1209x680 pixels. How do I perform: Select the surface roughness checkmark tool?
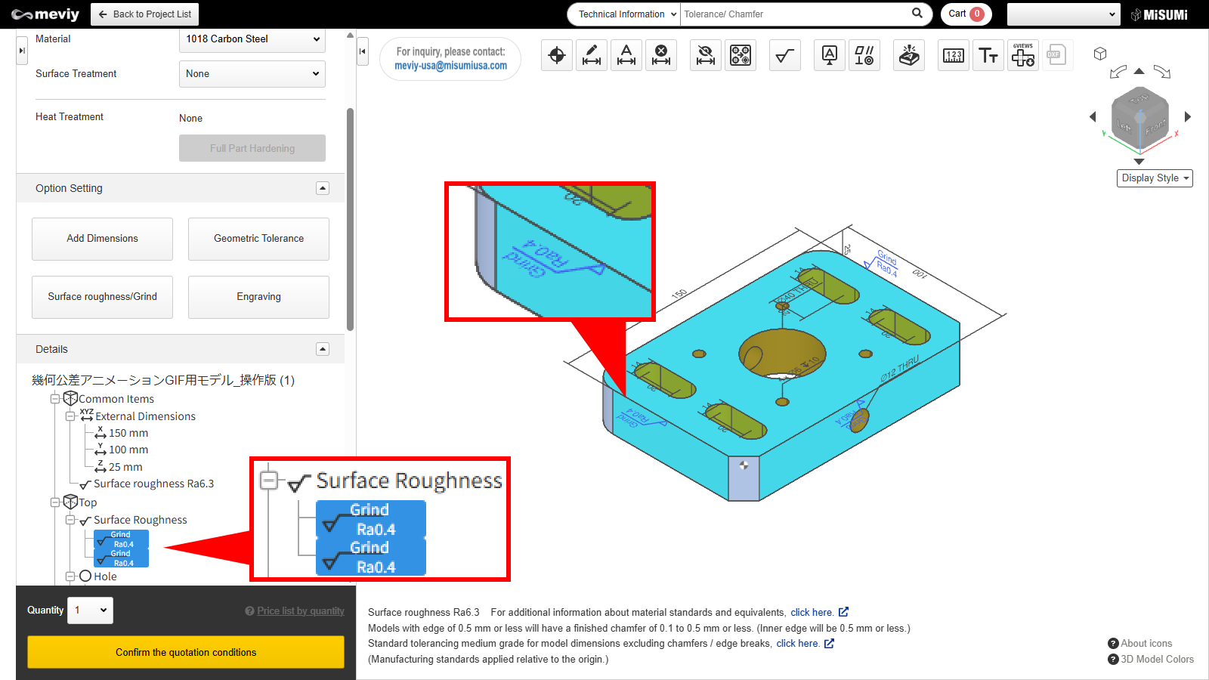pyautogui.click(x=785, y=55)
